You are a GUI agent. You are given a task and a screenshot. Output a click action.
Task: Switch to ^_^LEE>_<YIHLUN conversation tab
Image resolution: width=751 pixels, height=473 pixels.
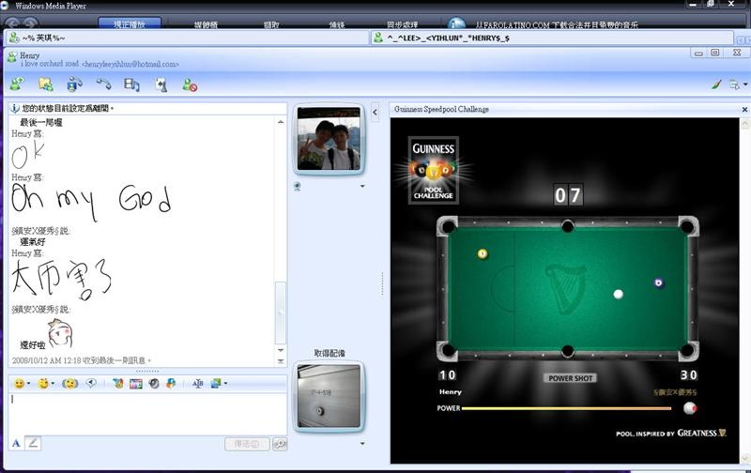552,38
